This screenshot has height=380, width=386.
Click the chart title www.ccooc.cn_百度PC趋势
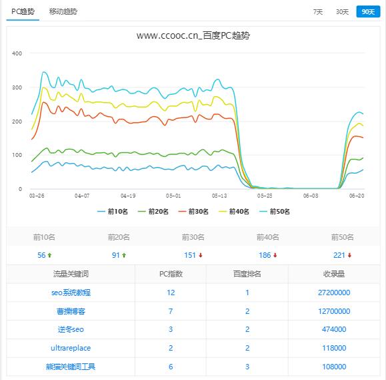(193, 36)
